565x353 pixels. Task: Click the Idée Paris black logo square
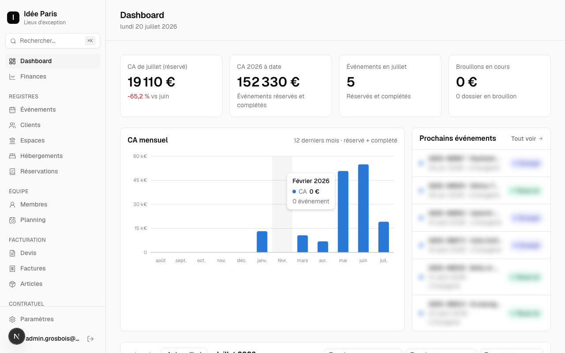13,18
